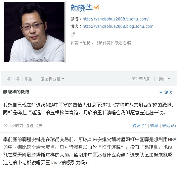Click the blue chevron beside 筛选
Screen dimensions: 178x169
tap(161, 92)
